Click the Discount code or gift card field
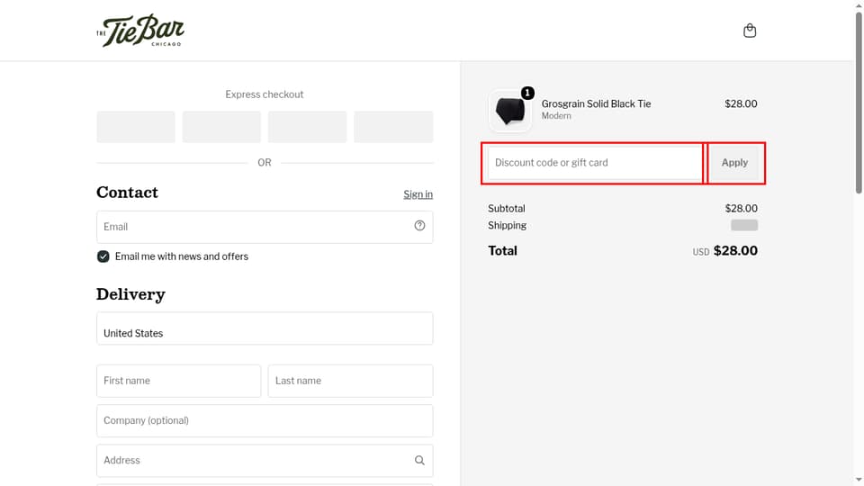864x486 pixels. (x=595, y=163)
